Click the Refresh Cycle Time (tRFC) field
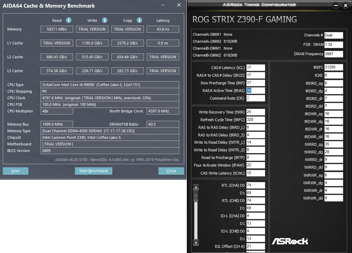The height and width of the screenshot is (253, 352). pos(256,120)
